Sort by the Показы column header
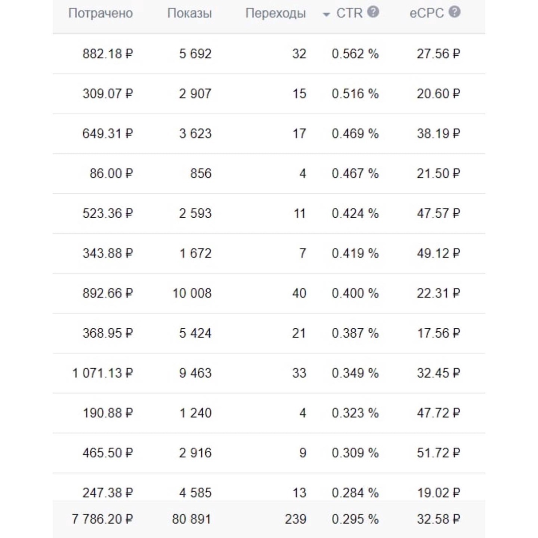 tap(189, 13)
